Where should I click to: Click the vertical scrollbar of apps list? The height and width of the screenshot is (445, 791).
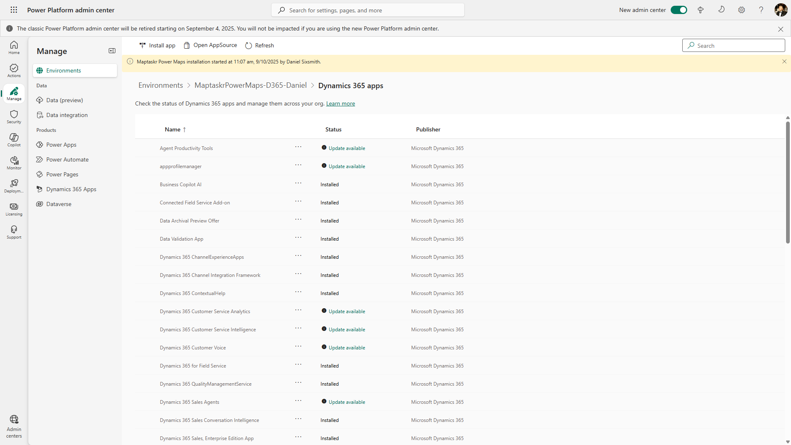(787, 181)
